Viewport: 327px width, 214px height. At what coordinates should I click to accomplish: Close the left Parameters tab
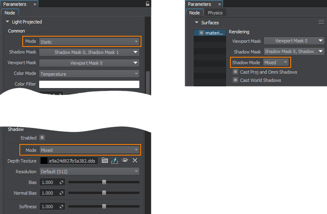pyautogui.click(x=35, y=4)
